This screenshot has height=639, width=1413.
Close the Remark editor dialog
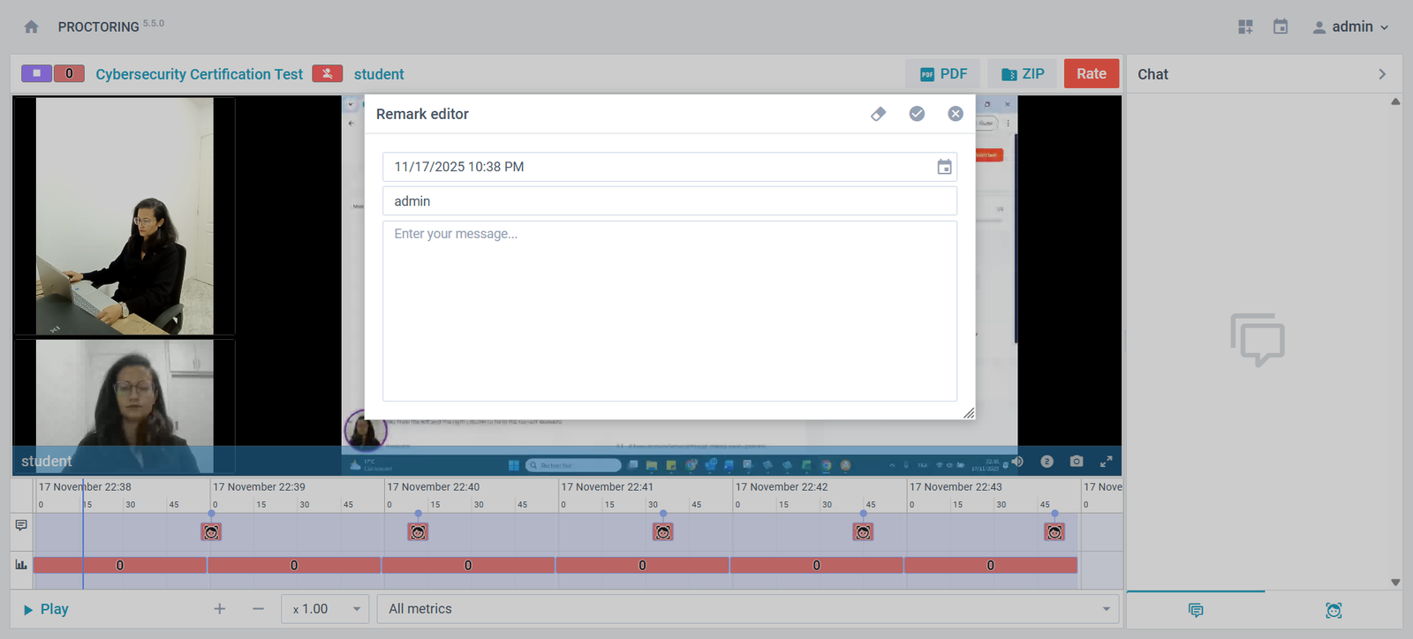[x=955, y=114]
